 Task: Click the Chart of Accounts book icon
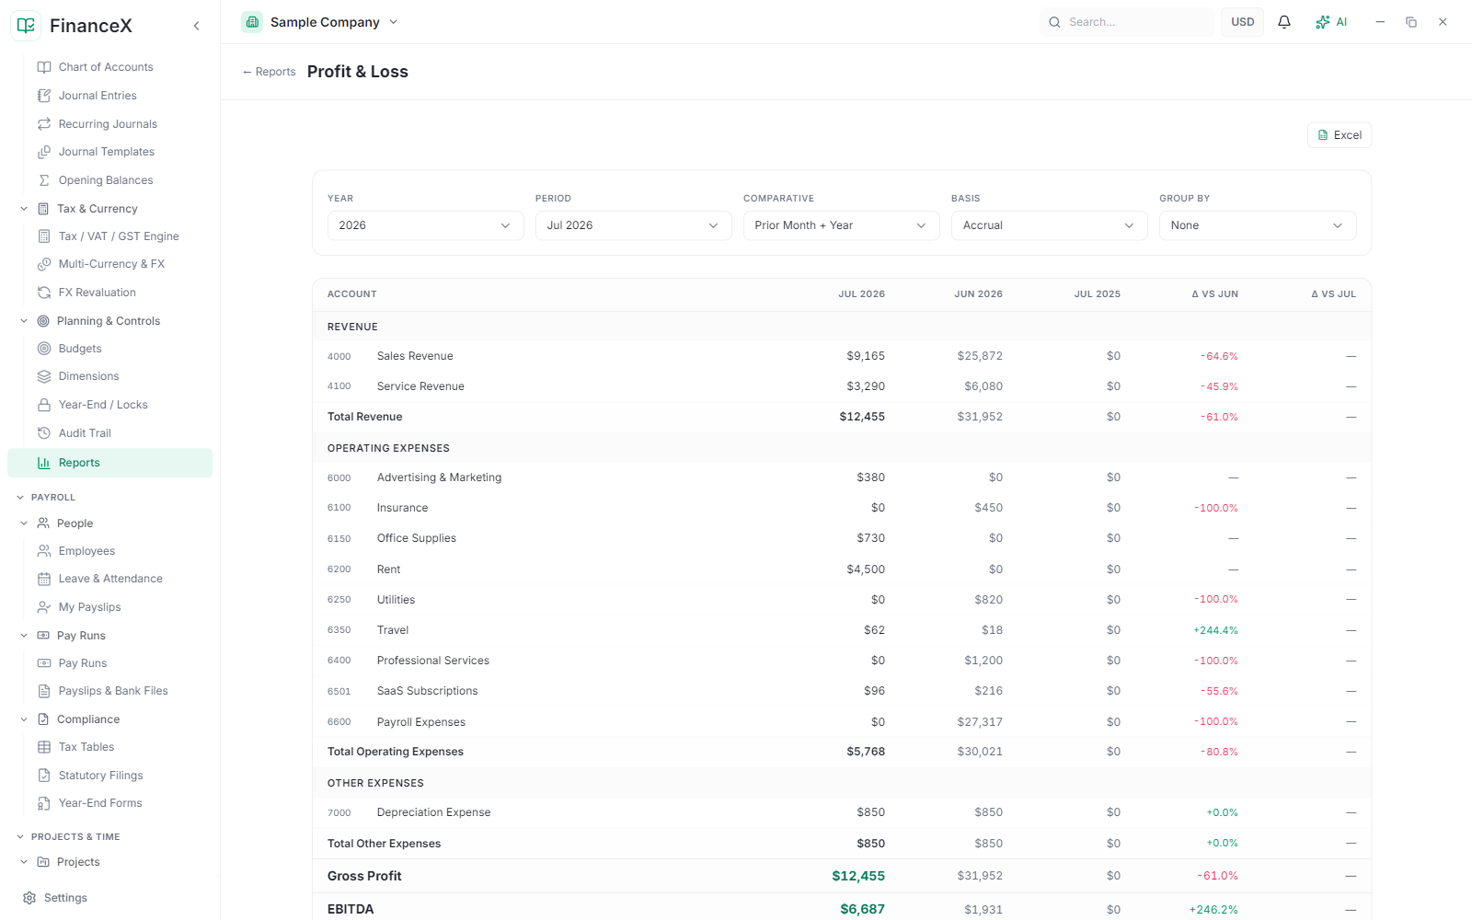44,67
